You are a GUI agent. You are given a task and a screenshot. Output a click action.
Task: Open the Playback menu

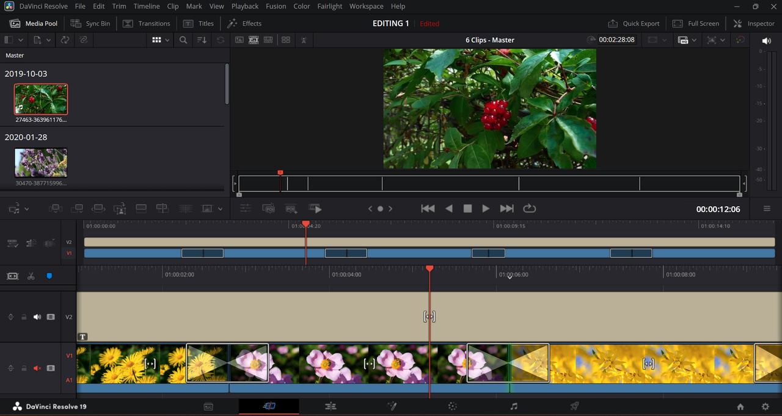(245, 6)
